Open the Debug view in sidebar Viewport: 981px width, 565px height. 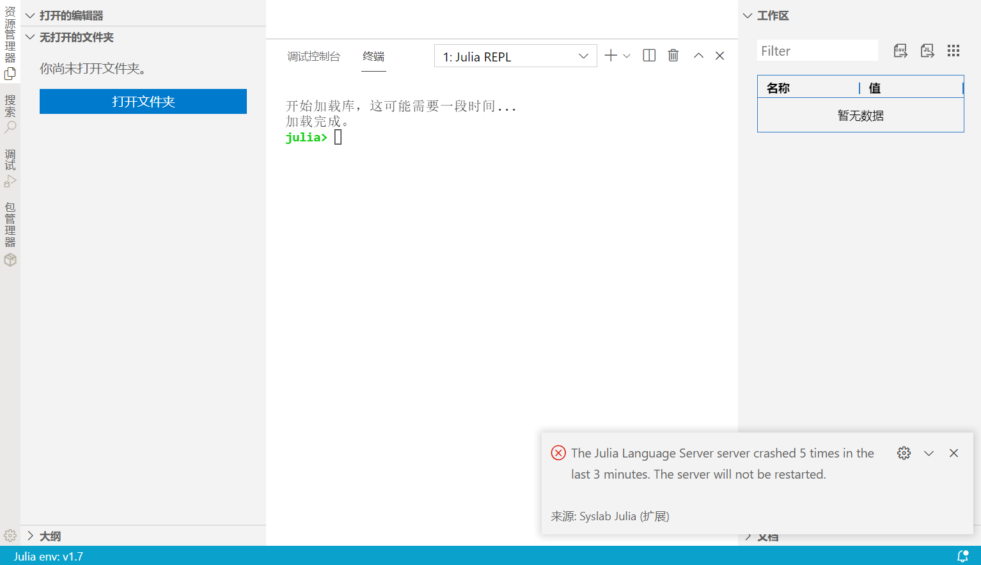tap(10, 182)
